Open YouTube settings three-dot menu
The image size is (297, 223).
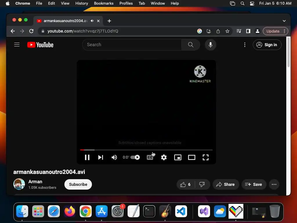pos(245,44)
